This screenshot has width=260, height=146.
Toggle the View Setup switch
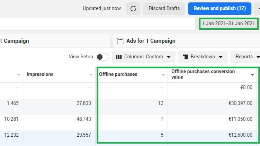[x=102, y=57]
